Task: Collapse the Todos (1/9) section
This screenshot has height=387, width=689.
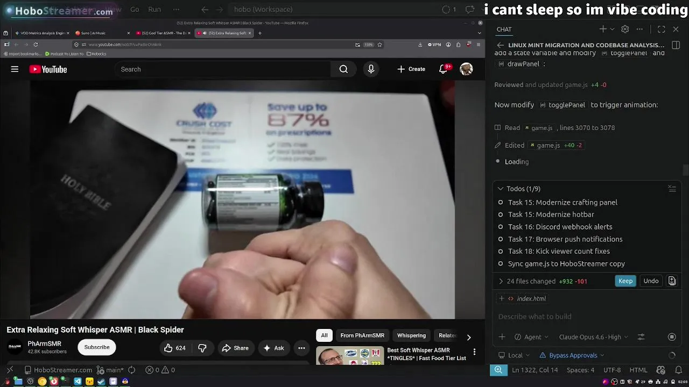Action: [x=501, y=189]
